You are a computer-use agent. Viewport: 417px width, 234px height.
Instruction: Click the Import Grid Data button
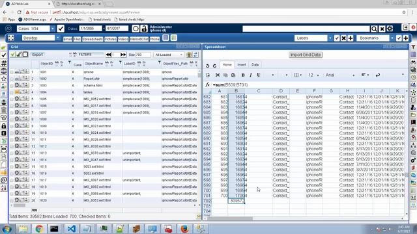click(306, 55)
